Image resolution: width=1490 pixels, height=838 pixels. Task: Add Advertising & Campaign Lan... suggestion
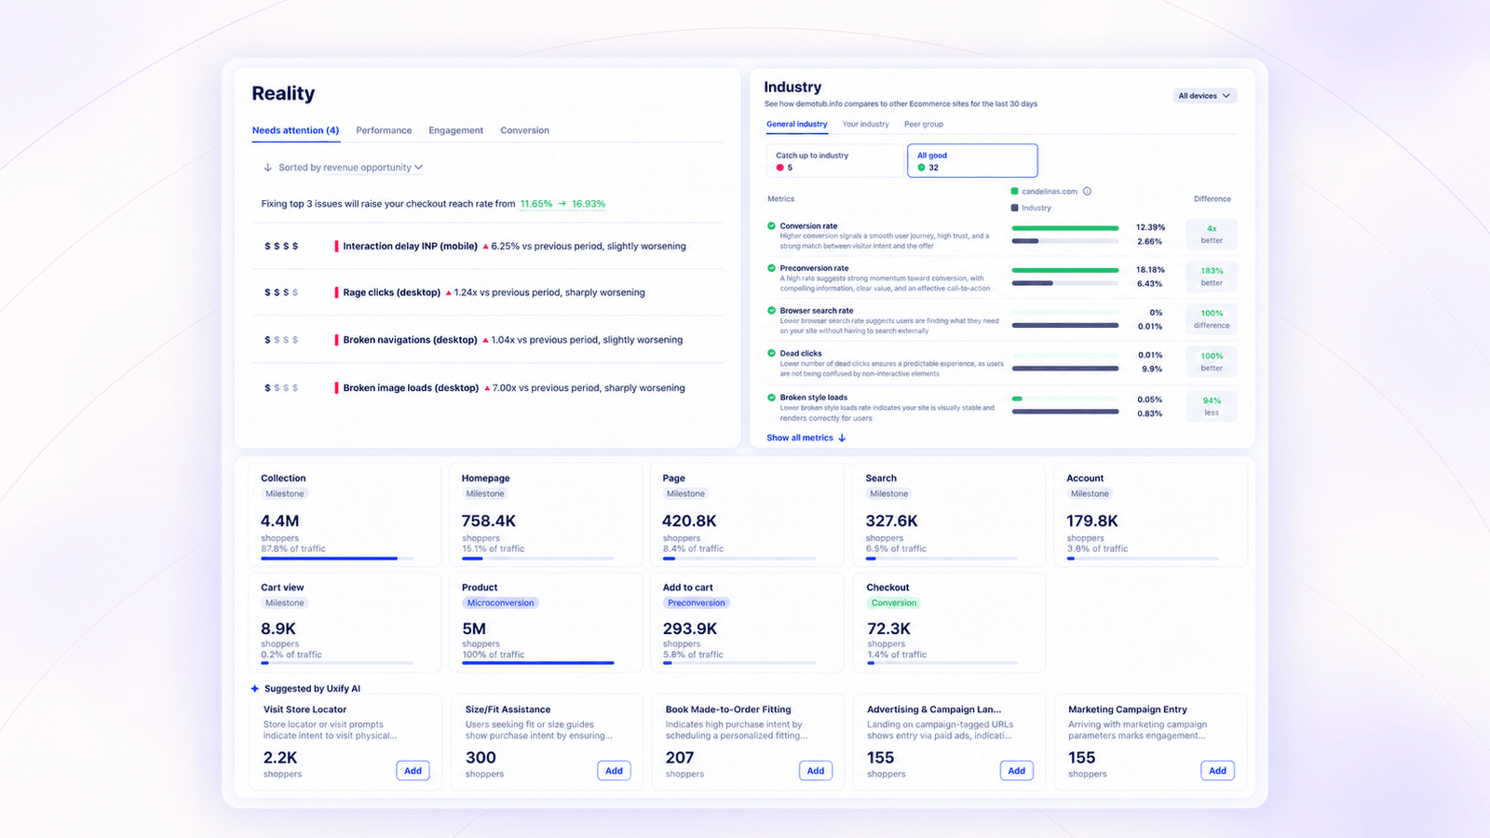(1017, 771)
